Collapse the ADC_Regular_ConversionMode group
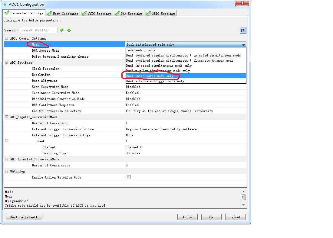 [7, 117]
